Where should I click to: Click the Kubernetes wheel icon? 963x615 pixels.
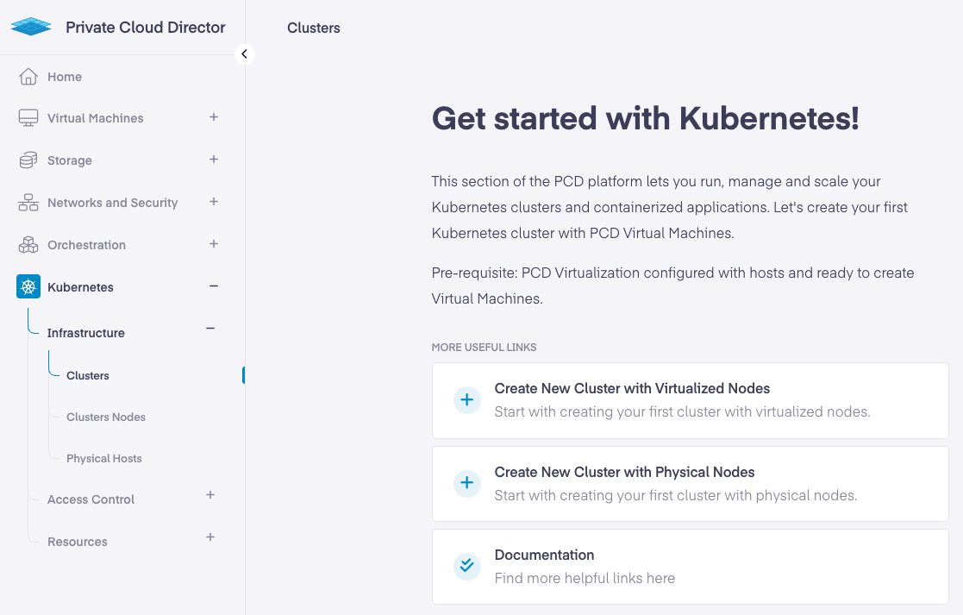(28, 287)
